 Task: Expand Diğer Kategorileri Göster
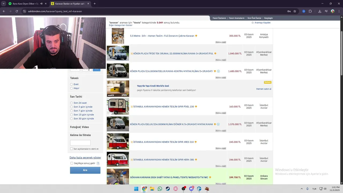121,25
